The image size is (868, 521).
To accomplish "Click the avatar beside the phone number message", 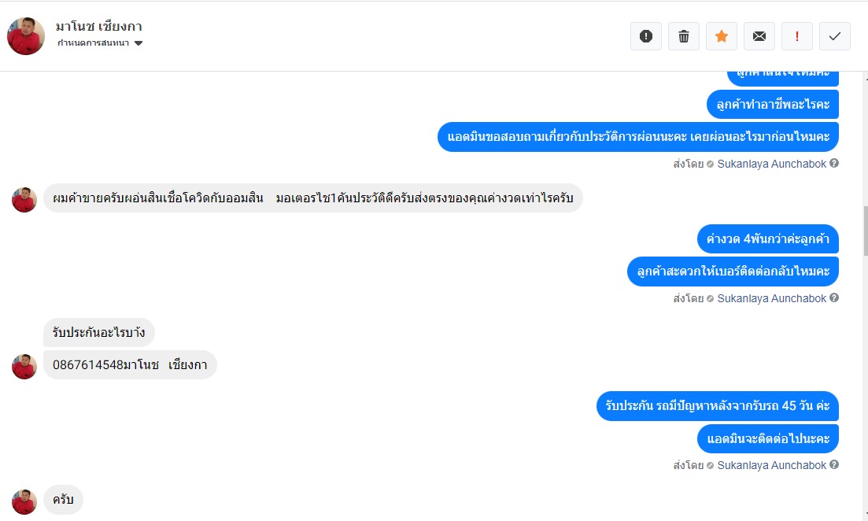I will click(x=24, y=366).
